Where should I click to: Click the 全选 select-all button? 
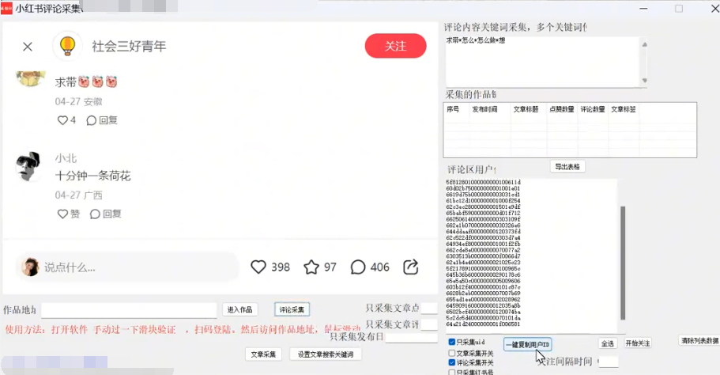pos(608,343)
